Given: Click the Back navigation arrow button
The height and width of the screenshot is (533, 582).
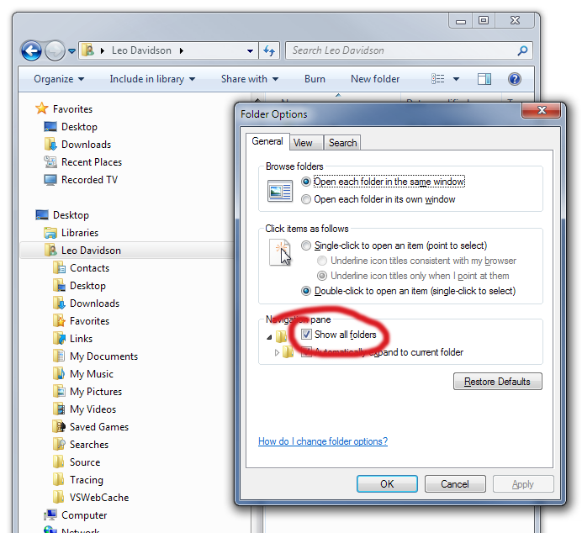Looking at the screenshot, I should [x=31, y=50].
